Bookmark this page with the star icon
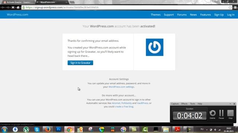This screenshot has width=238, height=133. click(x=230, y=7)
